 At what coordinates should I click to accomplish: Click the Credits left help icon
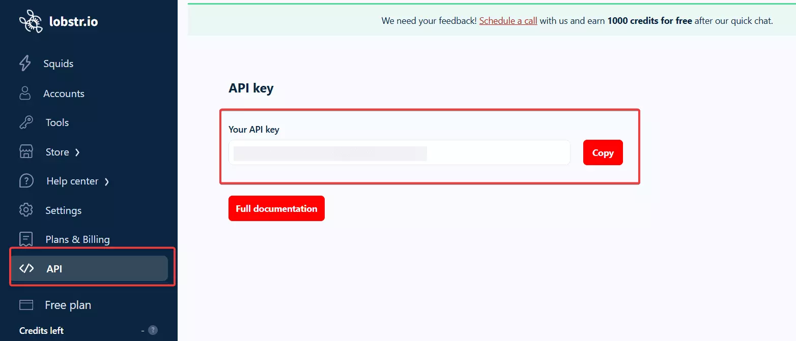click(153, 330)
